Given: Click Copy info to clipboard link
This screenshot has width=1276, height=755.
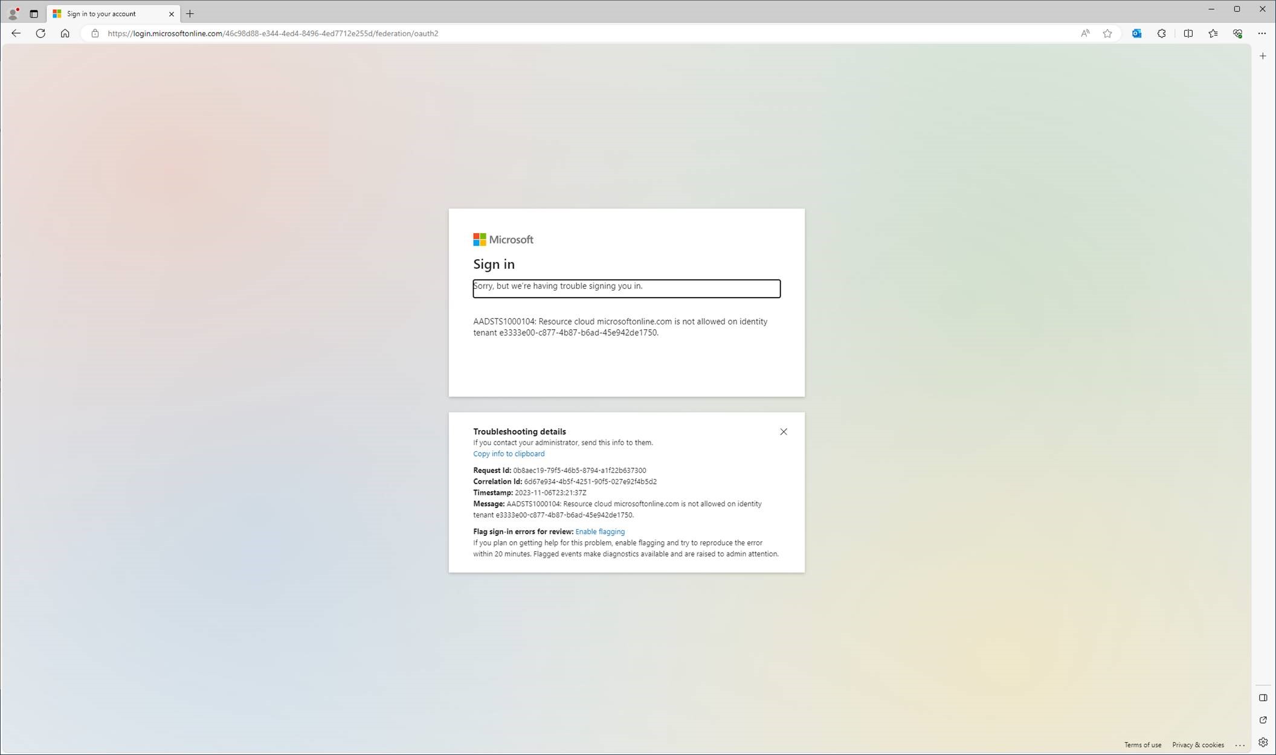Looking at the screenshot, I should coord(508,454).
